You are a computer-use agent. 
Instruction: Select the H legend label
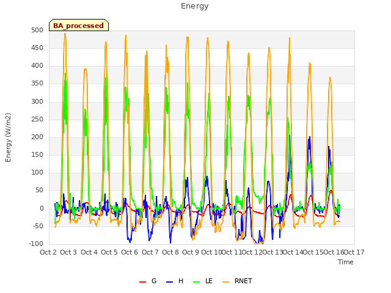pyautogui.click(x=181, y=281)
